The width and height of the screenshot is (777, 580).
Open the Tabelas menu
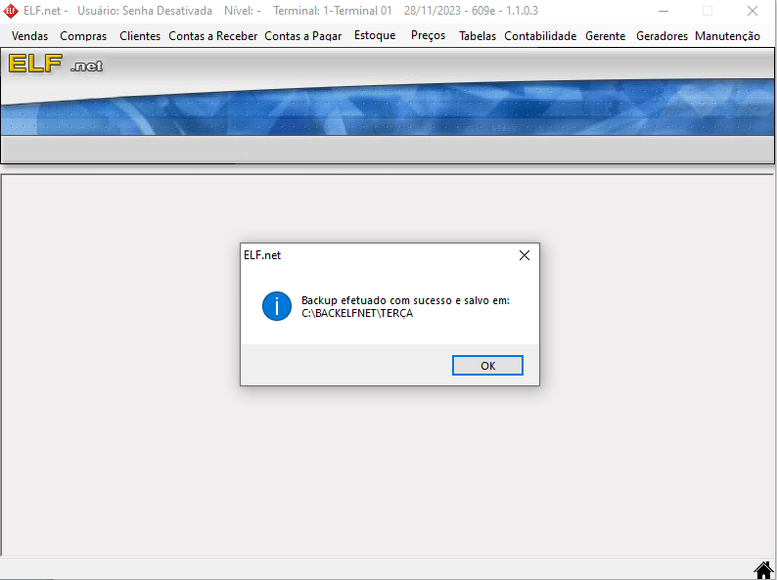(x=478, y=36)
